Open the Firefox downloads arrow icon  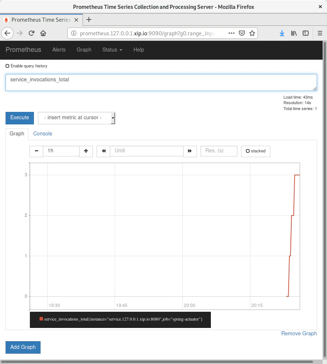(x=282, y=33)
